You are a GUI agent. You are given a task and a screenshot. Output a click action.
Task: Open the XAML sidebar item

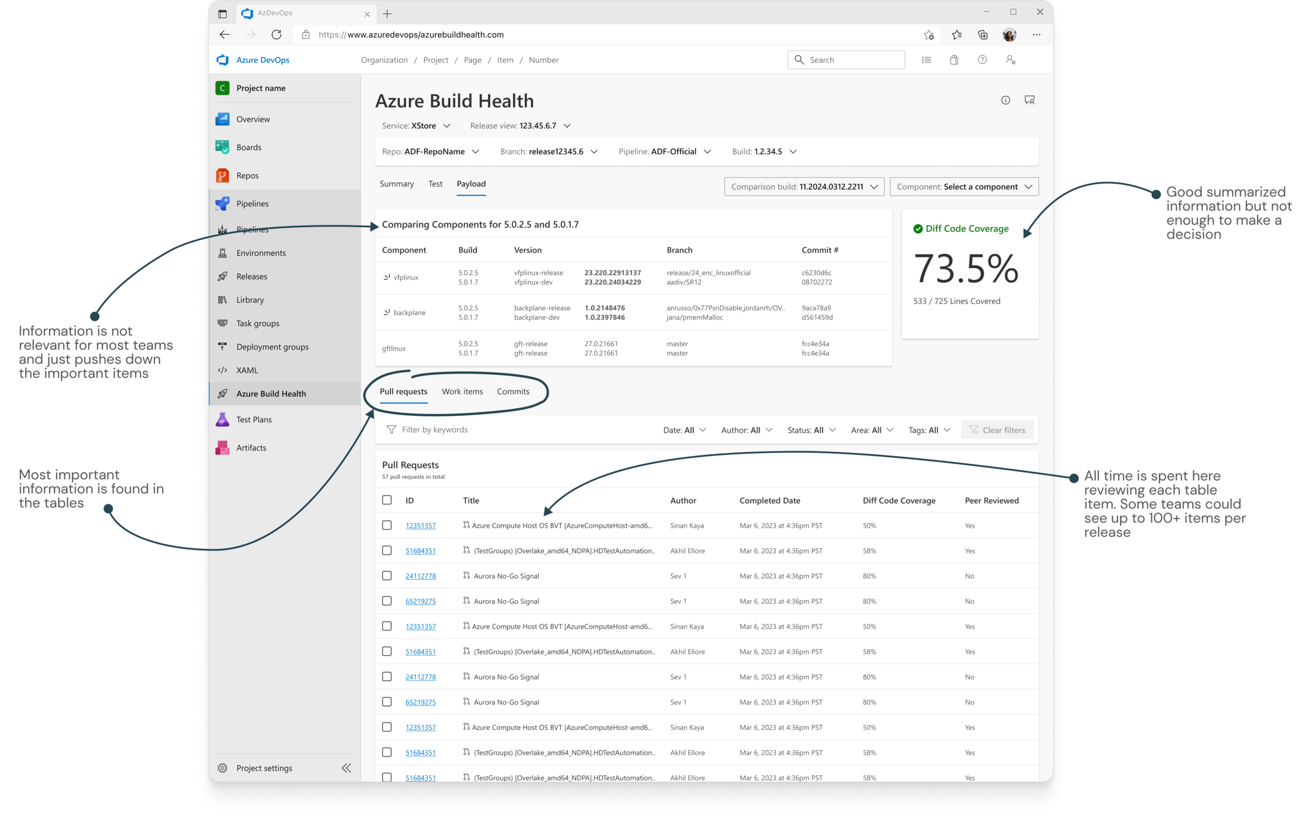(x=246, y=370)
